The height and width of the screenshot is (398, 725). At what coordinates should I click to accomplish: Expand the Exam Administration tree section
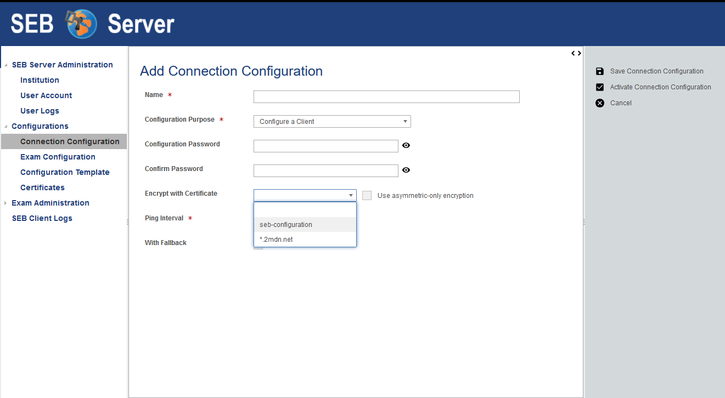(x=5, y=203)
